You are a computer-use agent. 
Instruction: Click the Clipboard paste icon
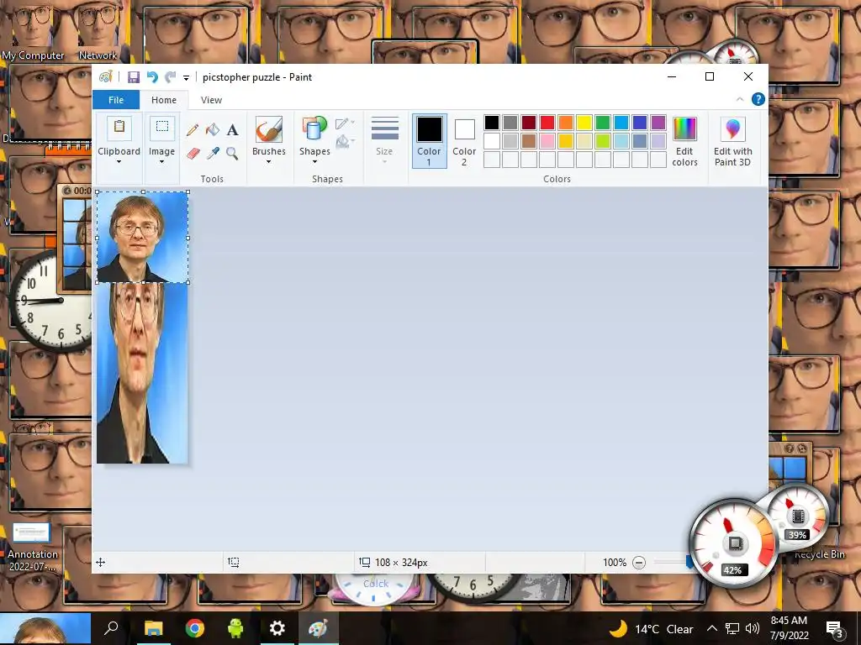pyautogui.click(x=119, y=128)
